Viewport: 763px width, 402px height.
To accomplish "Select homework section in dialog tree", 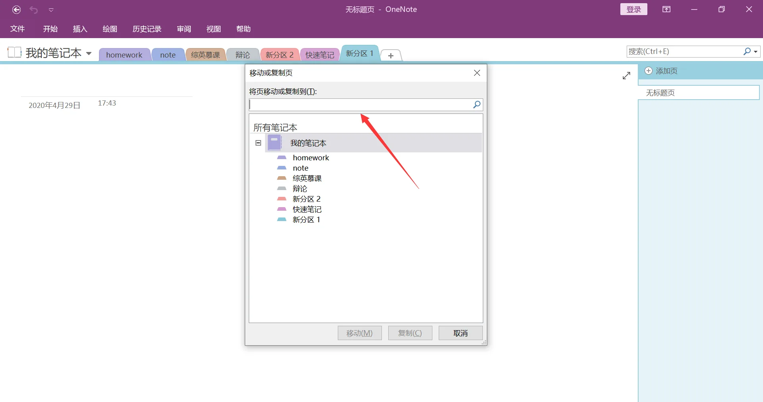I will [311, 158].
